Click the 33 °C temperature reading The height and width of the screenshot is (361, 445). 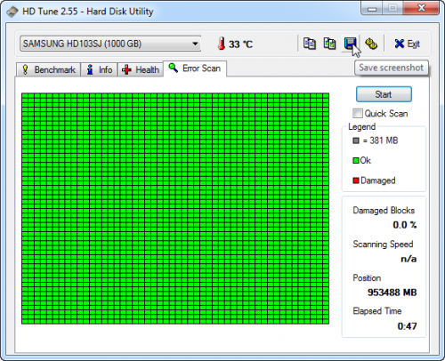pos(240,44)
